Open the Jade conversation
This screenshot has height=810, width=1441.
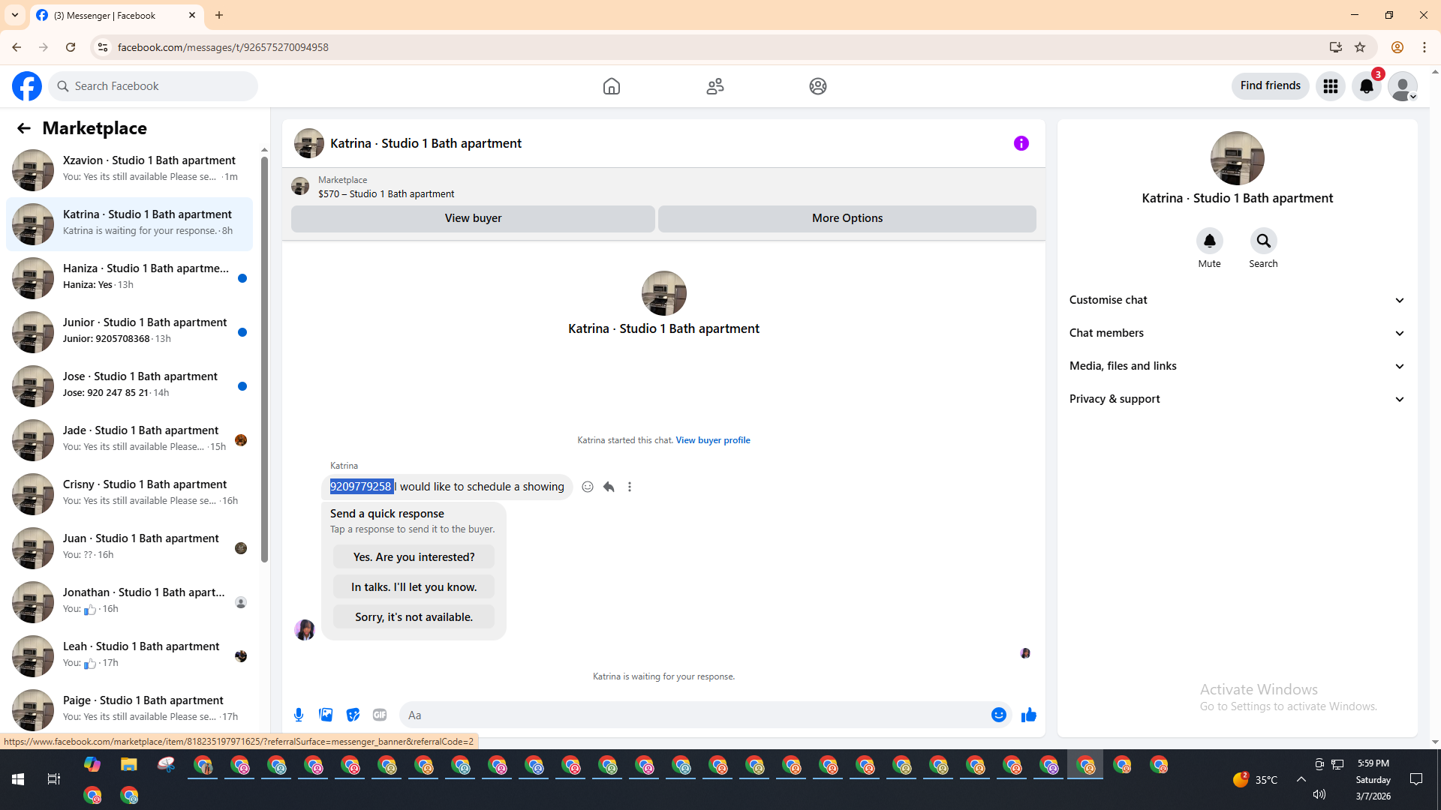point(129,440)
